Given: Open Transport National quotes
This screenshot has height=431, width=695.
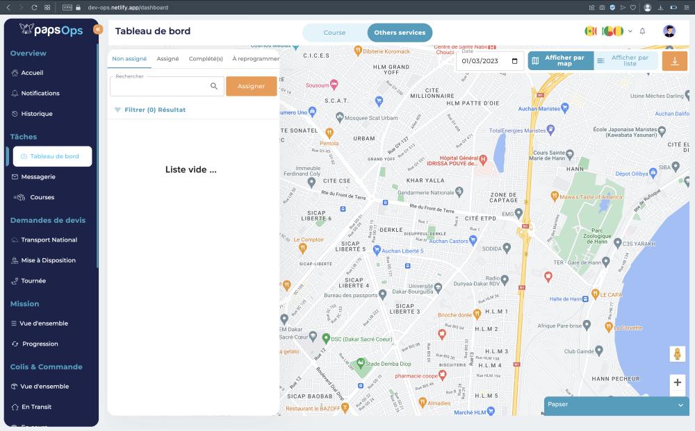Looking at the screenshot, I should pyautogui.click(x=44, y=240).
